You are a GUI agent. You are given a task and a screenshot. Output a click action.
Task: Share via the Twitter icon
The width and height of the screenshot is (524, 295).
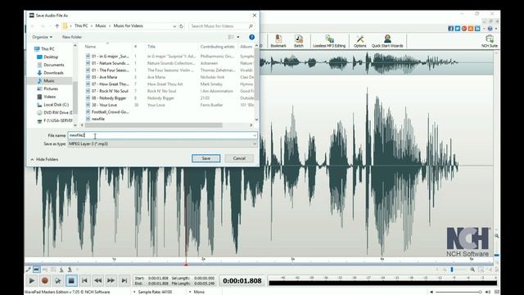pyautogui.click(x=458, y=29)
